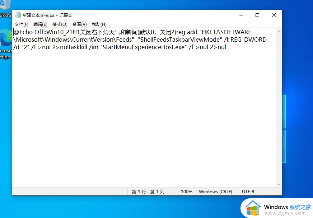Click on text @Echo
Image resolution: width=313 pixels, height=218 pixels.
[23, 32]
